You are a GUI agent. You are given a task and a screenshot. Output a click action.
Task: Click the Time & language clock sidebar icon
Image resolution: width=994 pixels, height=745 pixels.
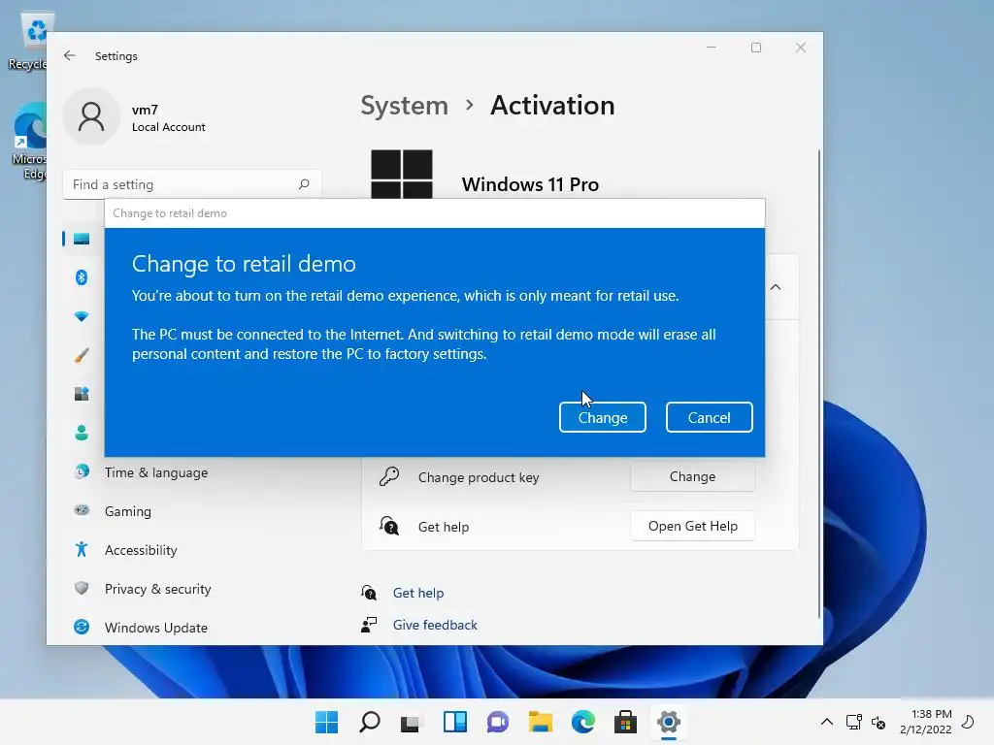(82, 471)
